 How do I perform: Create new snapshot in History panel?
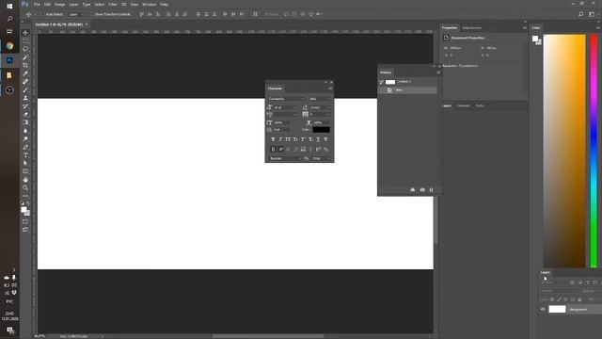[422, 190]
